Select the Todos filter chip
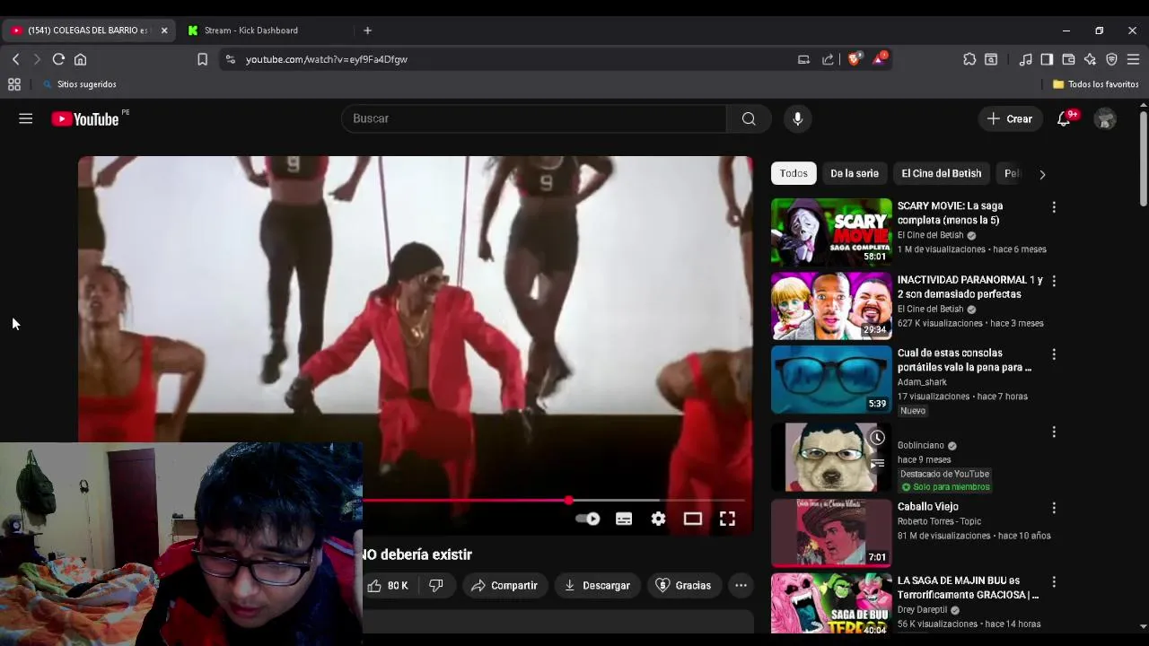 point(794,173)
